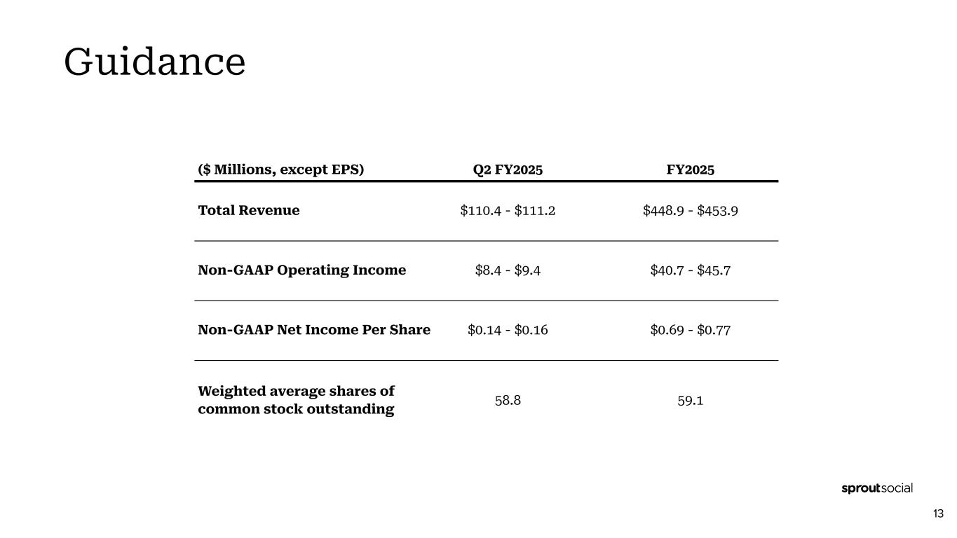The image size is (957, 538).
Task: Click the Sprout Social logo
Action: point(876,488)
